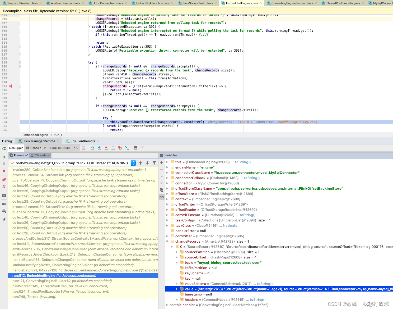Switch to the EmbeddedEngine.class editor tab
Image resolution: width=393 pixels, height=309 pixels.
pos(242,3)
